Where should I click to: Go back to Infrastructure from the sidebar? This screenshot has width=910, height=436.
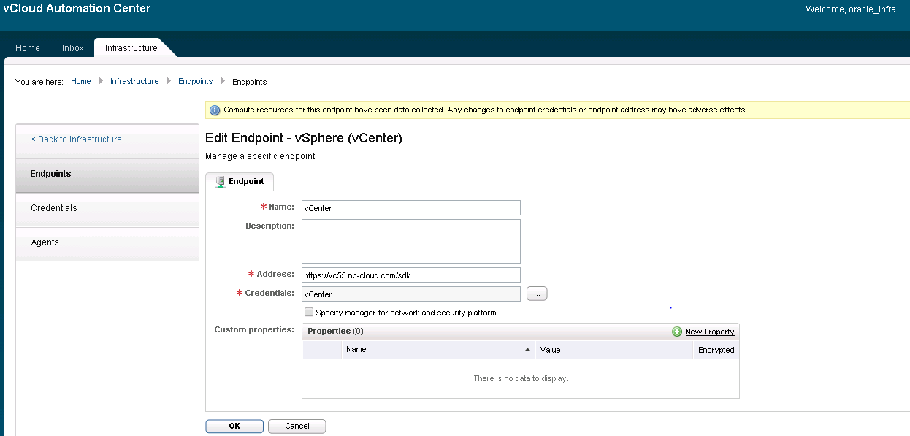77,139
